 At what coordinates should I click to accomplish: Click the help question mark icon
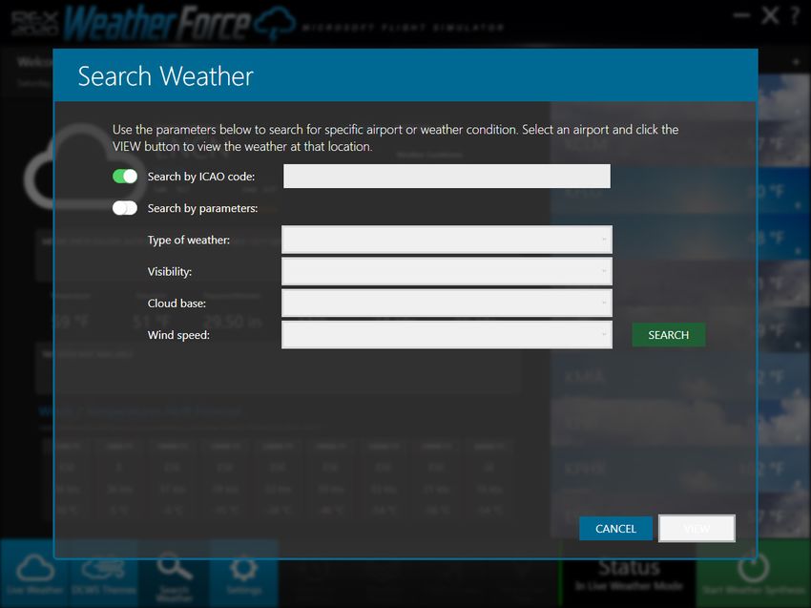click(x=796, y=15)
